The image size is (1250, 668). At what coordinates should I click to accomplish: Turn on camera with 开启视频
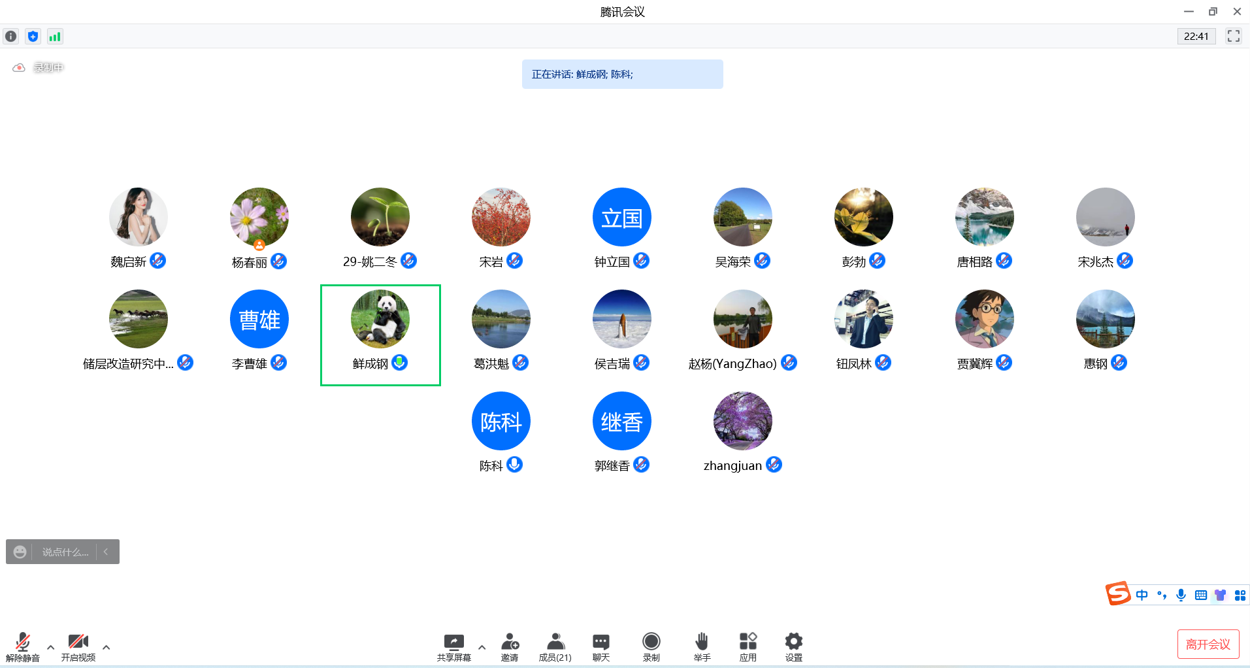tap(78, 646)
